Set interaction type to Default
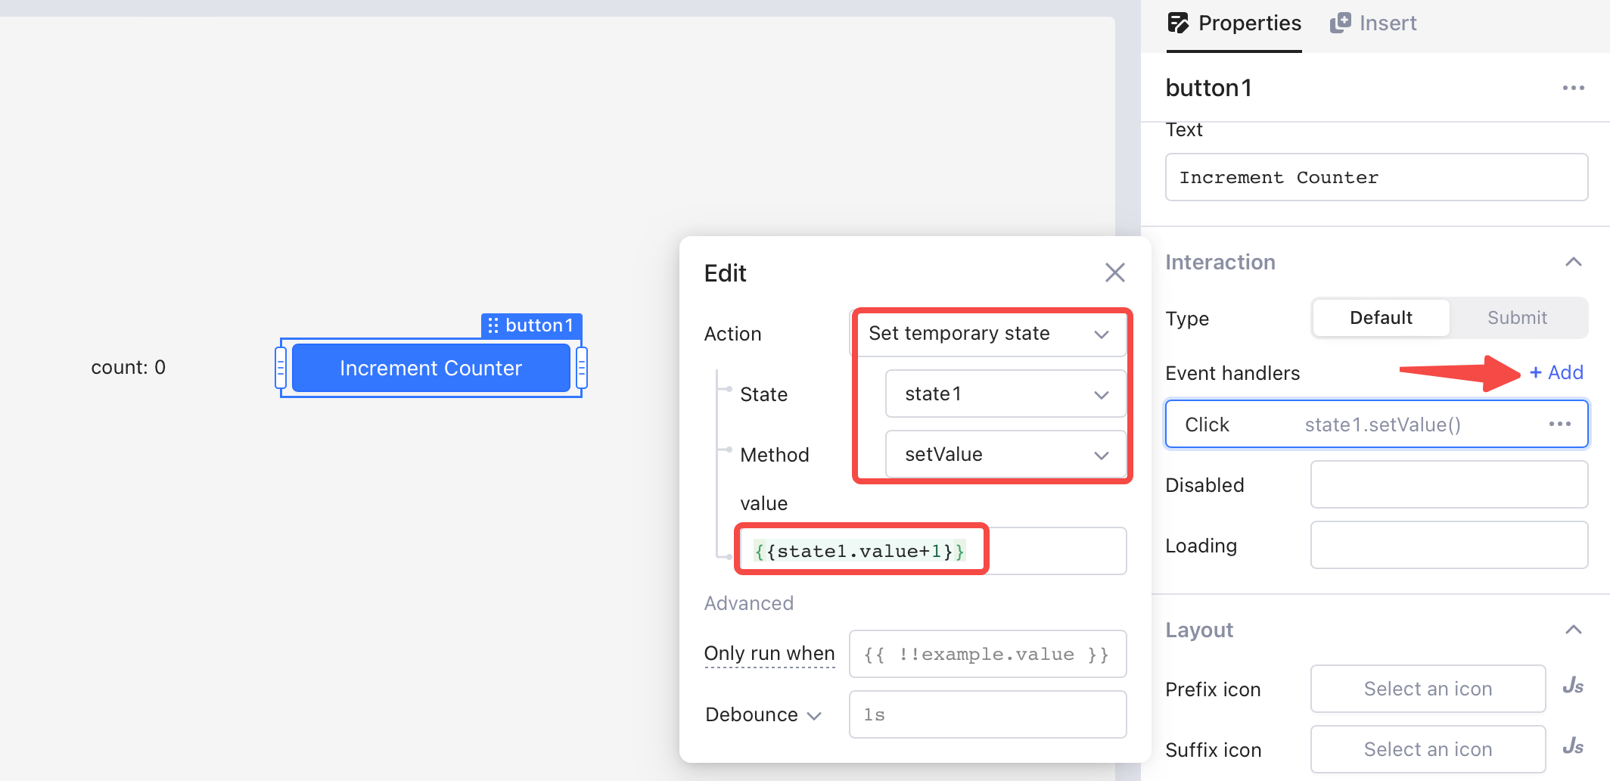 coord(1381,318)
